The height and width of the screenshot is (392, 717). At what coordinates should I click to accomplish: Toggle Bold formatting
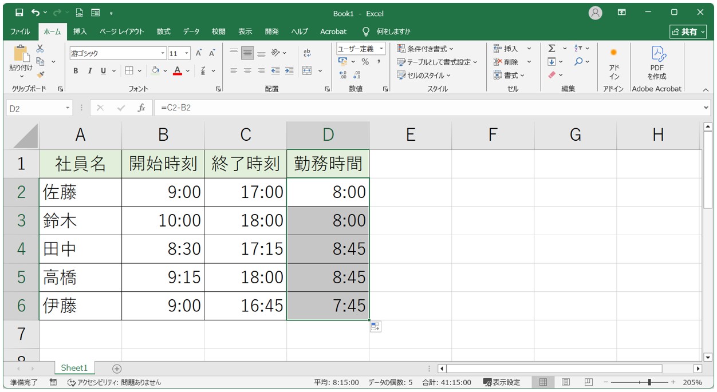coord(76,71)
